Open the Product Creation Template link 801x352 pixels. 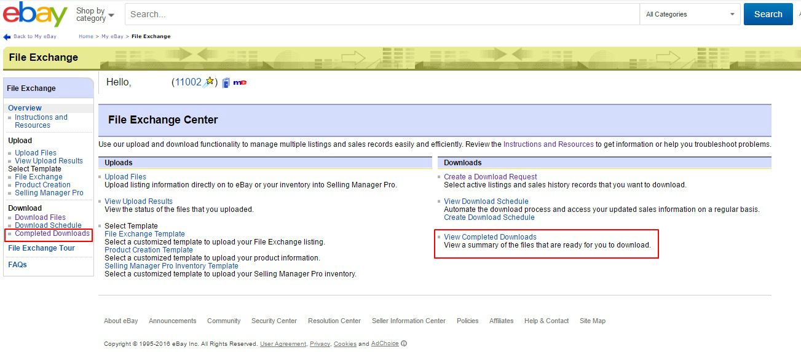pos(149,250)
